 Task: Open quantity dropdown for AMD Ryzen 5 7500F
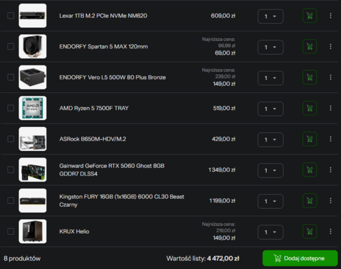[271, 109]
